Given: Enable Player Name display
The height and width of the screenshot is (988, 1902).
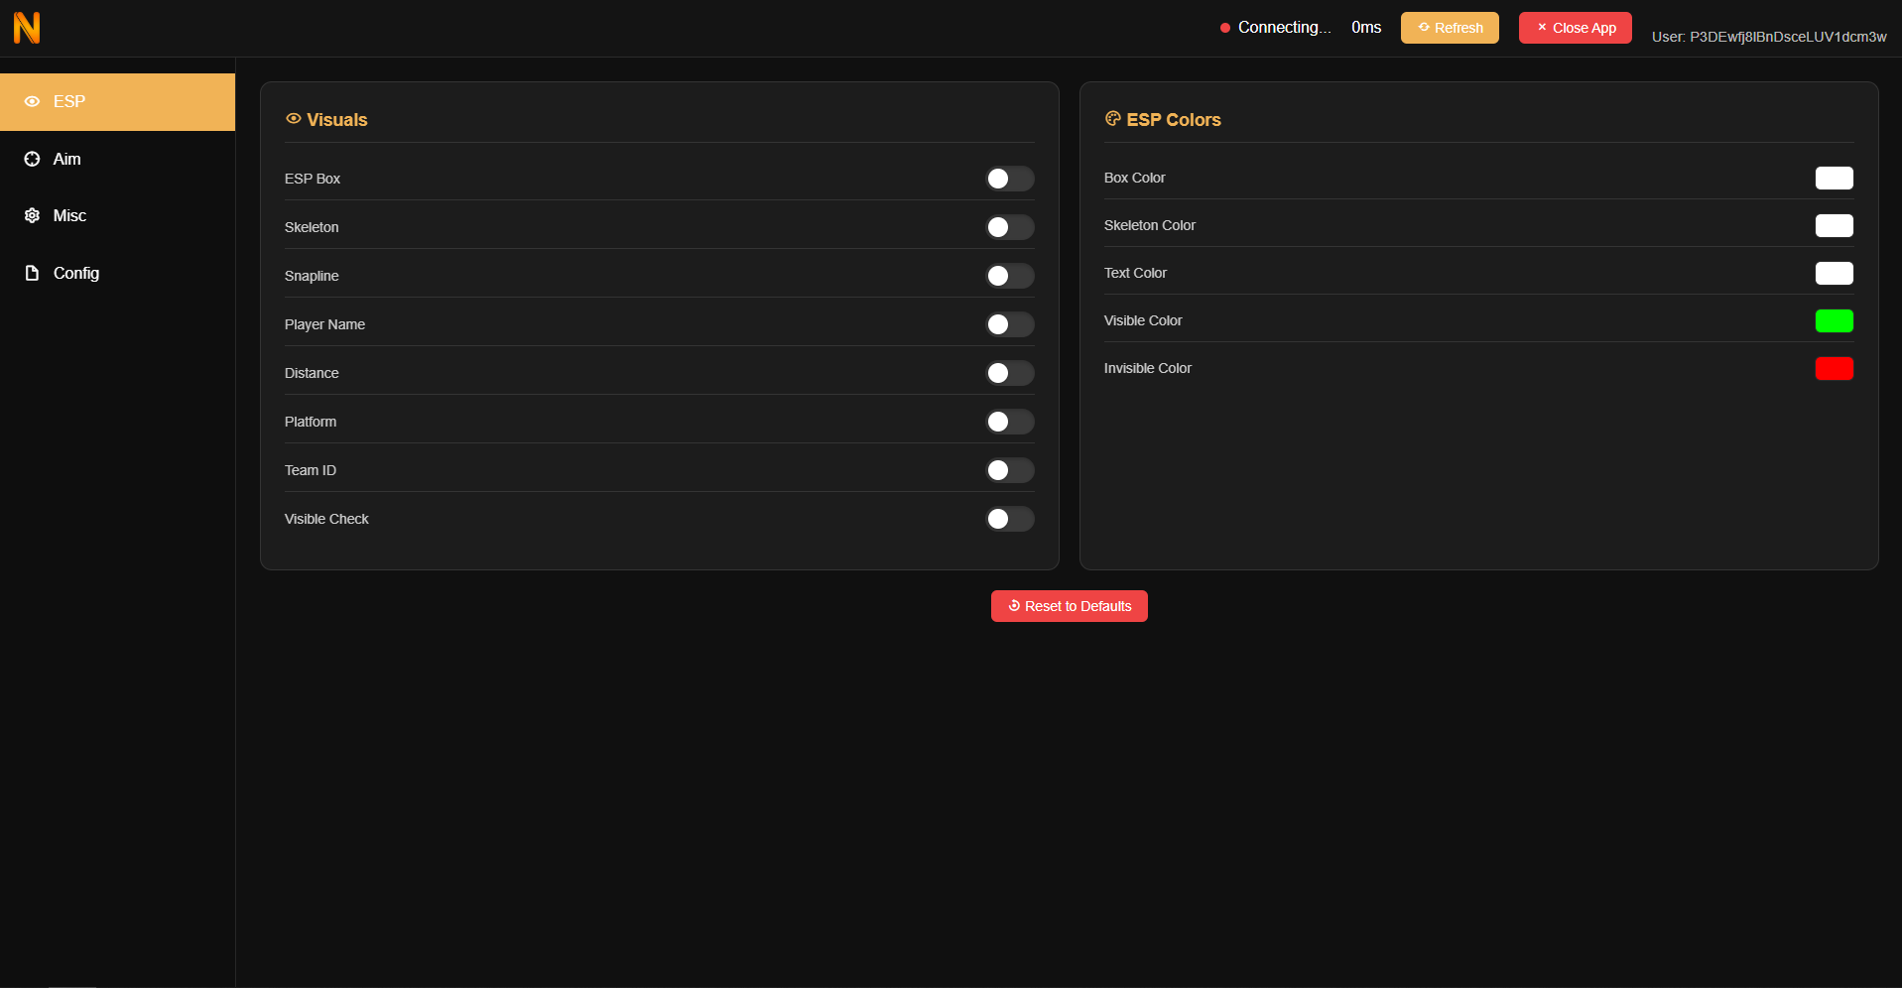Looking at the screenshot, I should point(1009,324).
